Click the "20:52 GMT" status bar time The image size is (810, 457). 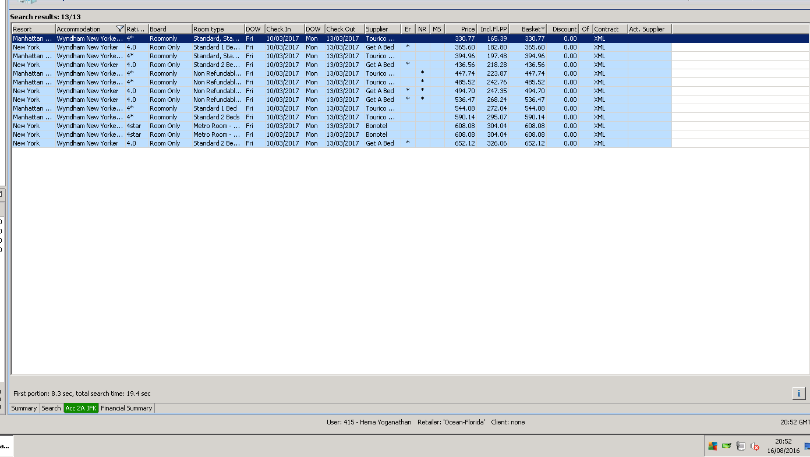[x=795, y=422]
